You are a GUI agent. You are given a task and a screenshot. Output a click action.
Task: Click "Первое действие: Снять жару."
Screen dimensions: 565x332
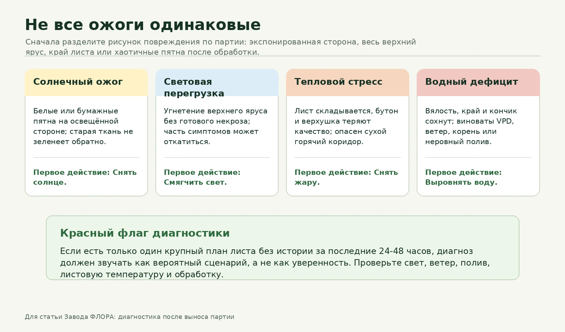click(x=346, y=177)
